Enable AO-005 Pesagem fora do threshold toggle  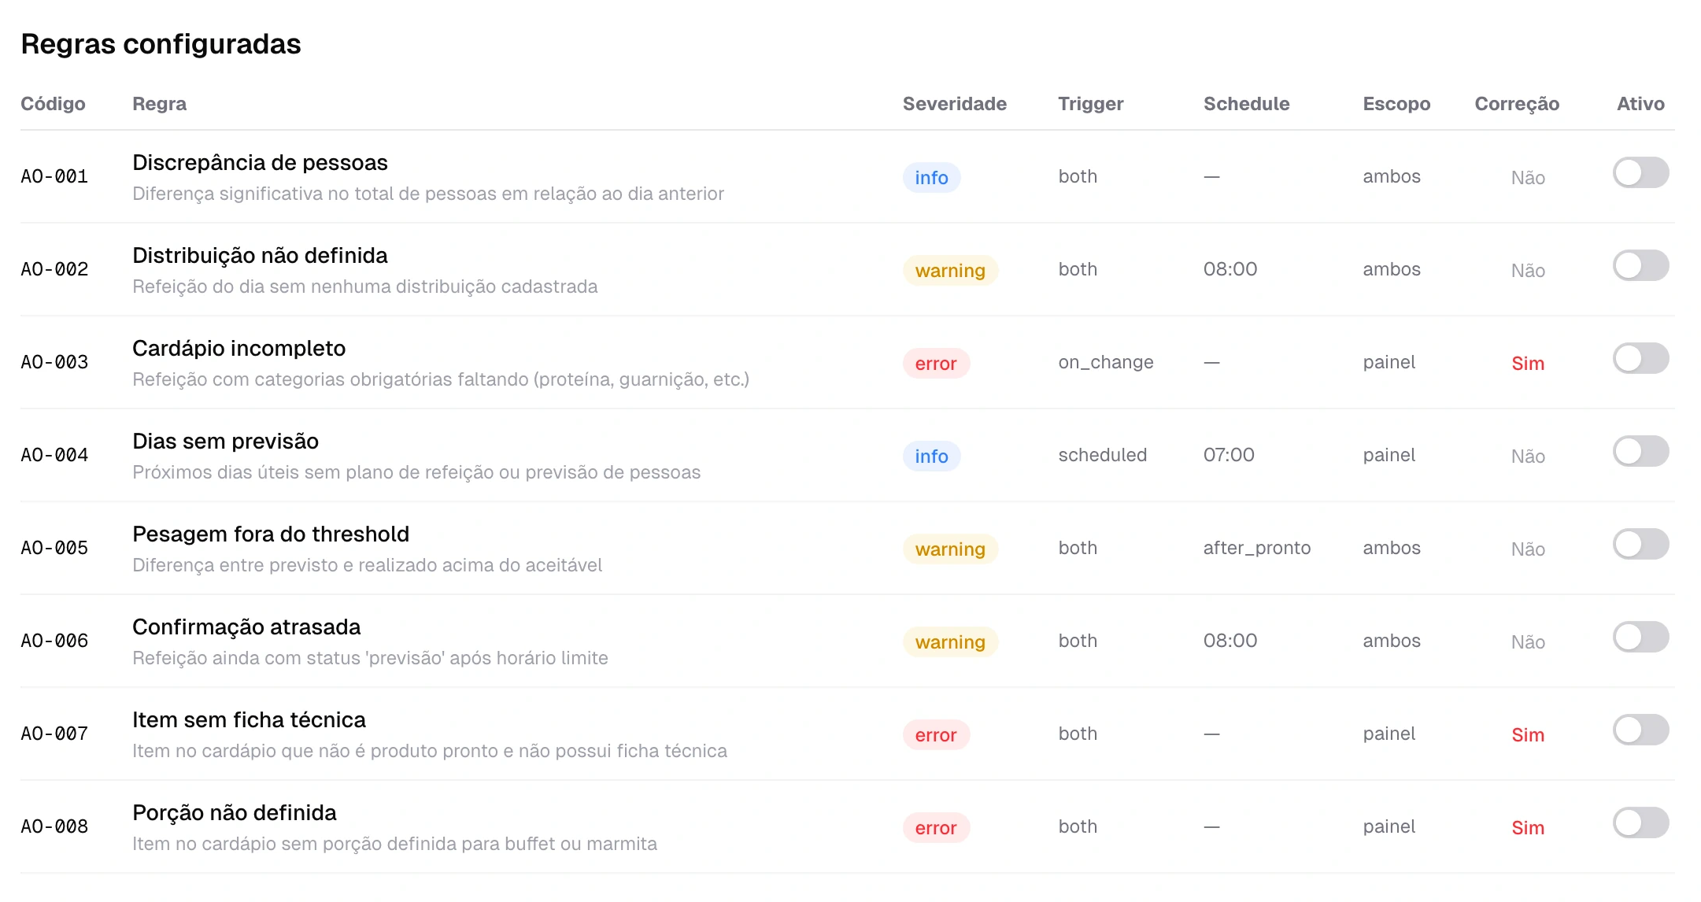click(1641, 544)
